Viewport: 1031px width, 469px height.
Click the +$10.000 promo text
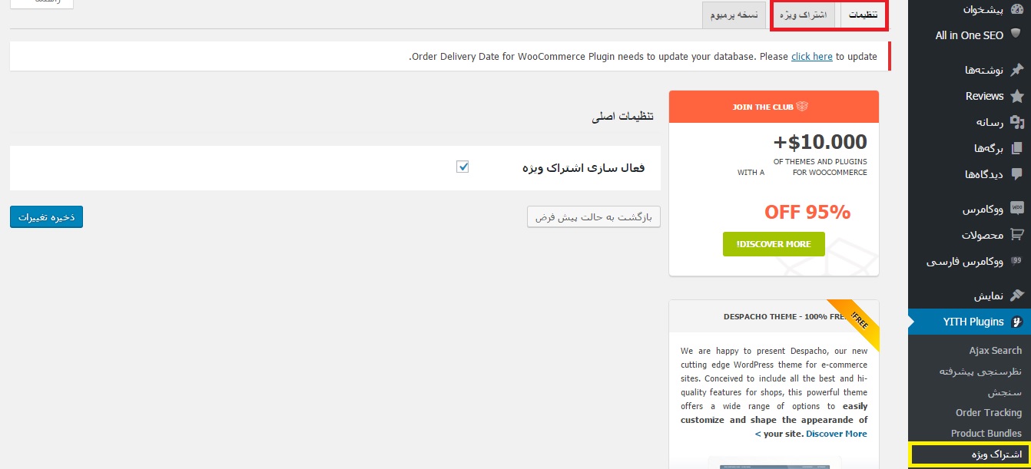(820, 142)
